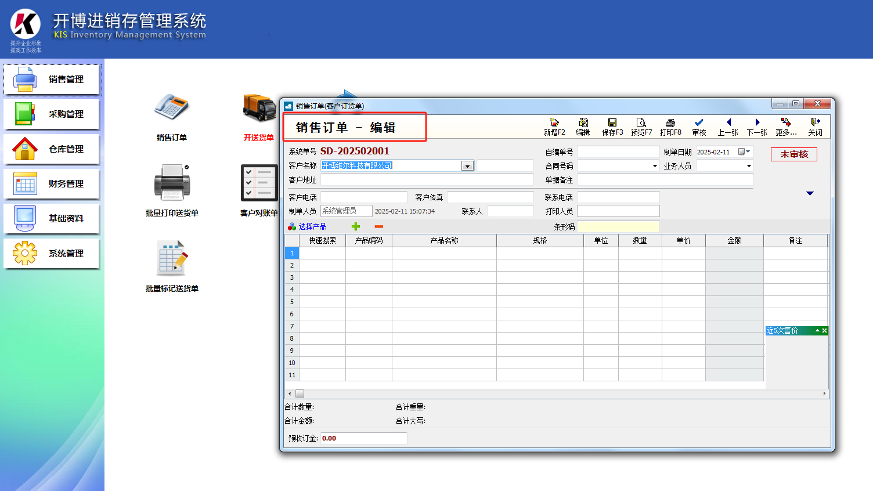Click the 快速搜索 column header
The image size is (873, 491).
tap(322, 240)
